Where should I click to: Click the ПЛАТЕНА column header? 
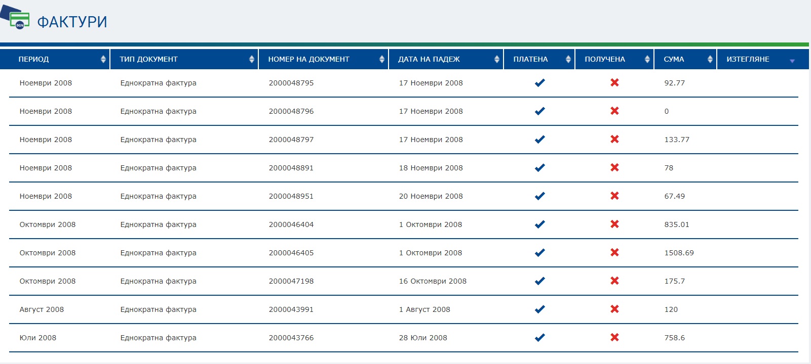530,59
